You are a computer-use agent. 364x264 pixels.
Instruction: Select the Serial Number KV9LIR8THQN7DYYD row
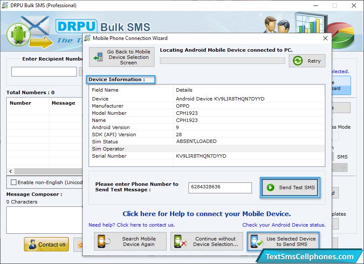(207, 156)
